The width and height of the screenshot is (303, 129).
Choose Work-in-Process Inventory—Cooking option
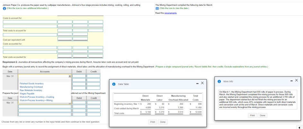(x=37, y=97)
